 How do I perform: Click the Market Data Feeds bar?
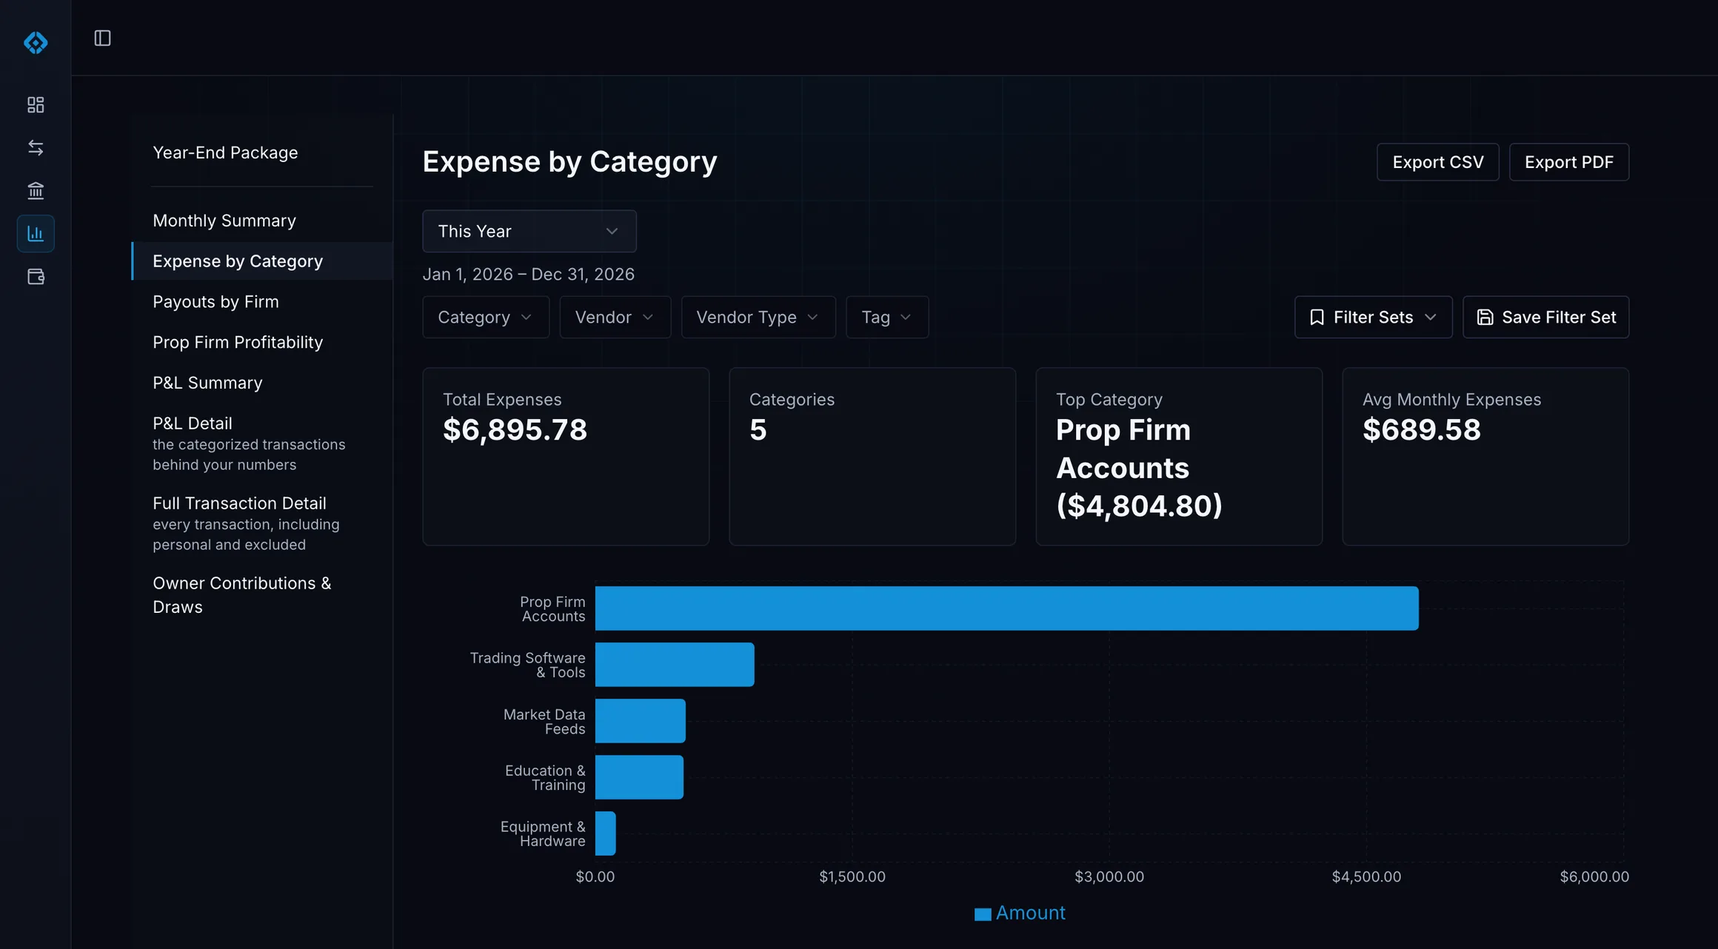pyautogui.click(x=641, y=721)
